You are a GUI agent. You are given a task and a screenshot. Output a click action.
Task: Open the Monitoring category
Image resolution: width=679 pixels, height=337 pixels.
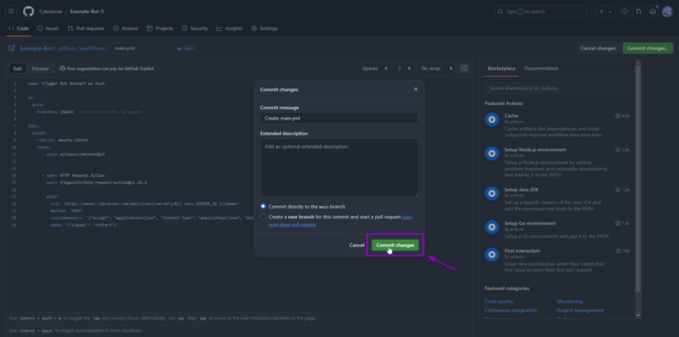[x=569, y=302]
